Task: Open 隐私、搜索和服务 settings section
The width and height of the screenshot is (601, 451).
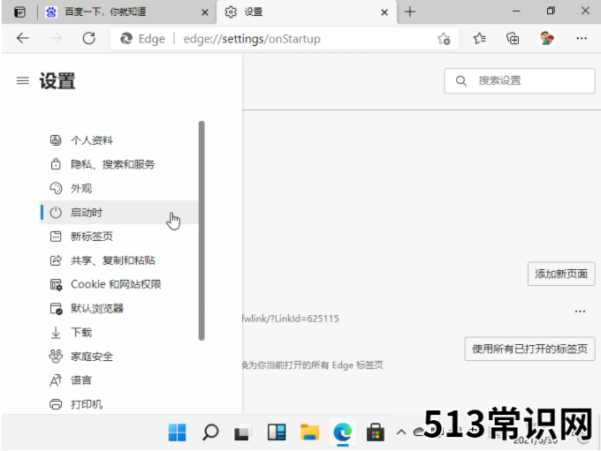Action: point(118,165)
